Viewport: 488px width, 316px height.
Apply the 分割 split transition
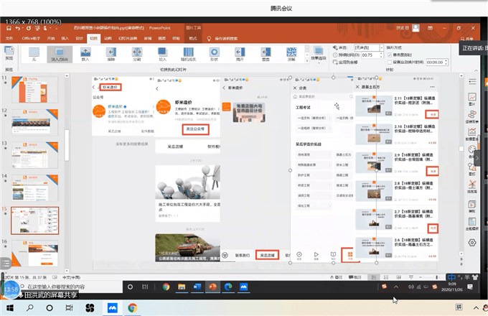coord(136,54)
